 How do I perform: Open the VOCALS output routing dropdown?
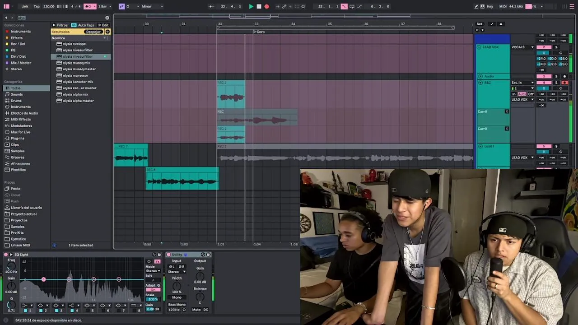point(522,47)
